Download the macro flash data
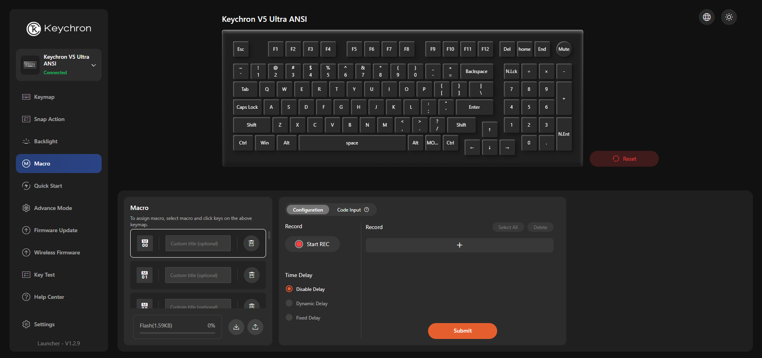The image size is (762, 358). point(236,327)
